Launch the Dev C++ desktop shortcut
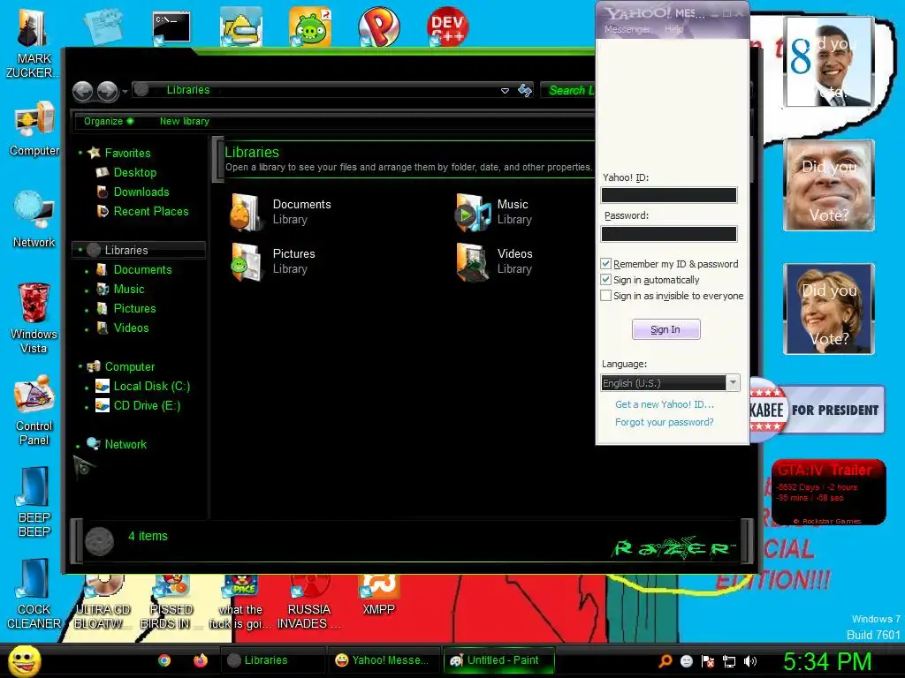Screen dimensions: 905x678 (447, 26)
